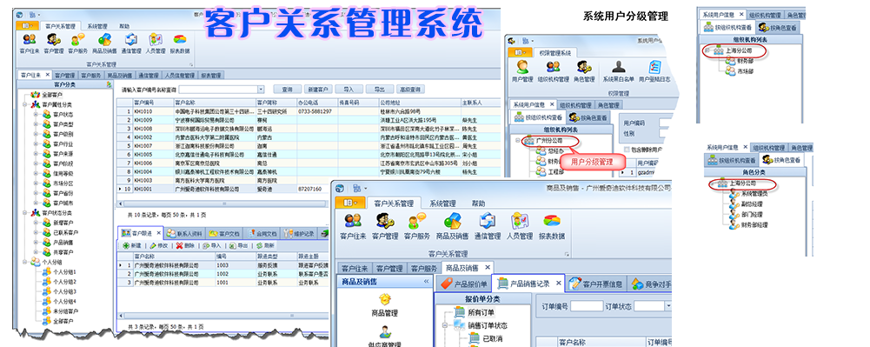Collapse the 广州分公司 organization tree node
Image resolution: width=870 pixels, height=347 pixels.
point(517,141)
